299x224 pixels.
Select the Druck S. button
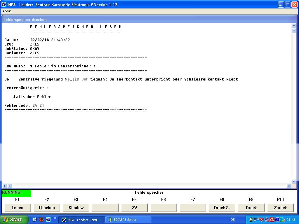222,208
